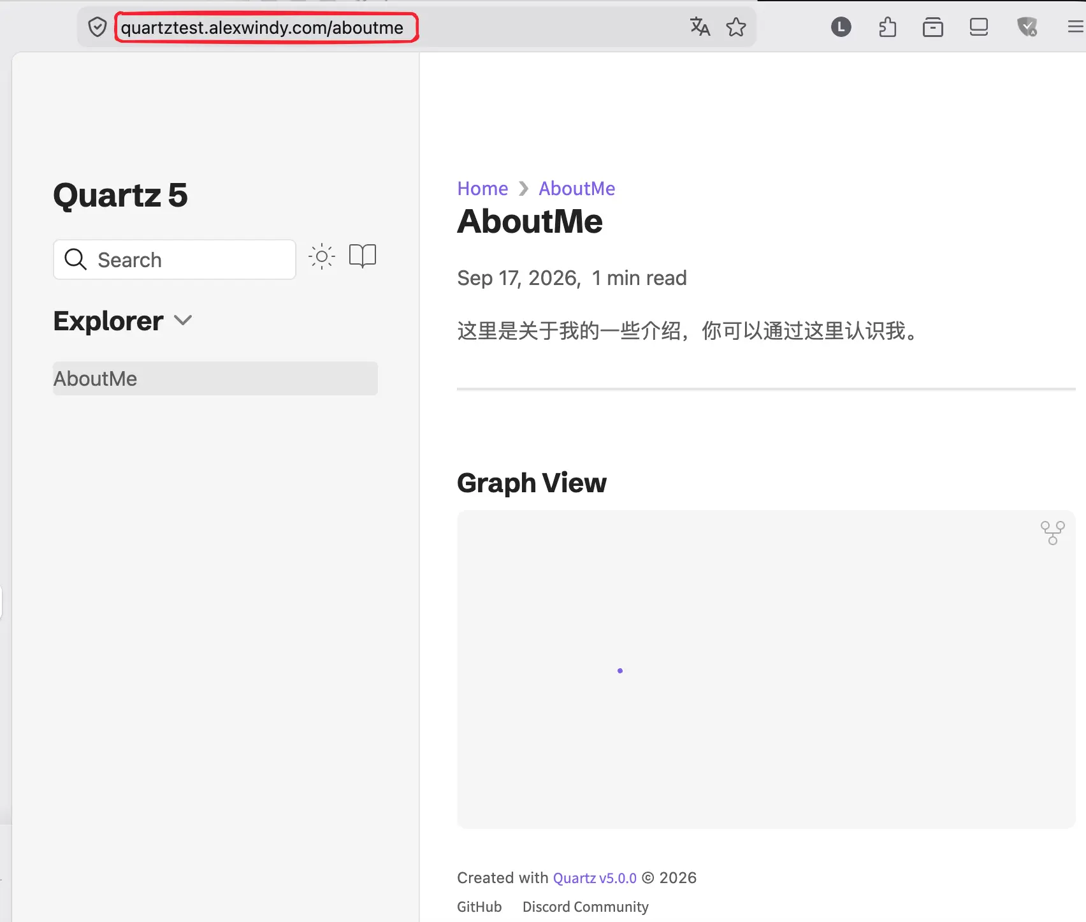The image size is (1086, 922).
Task: Click the address bar URL quartztest.alexwindy.com/aboutme
Action: [x=262, y=28]
